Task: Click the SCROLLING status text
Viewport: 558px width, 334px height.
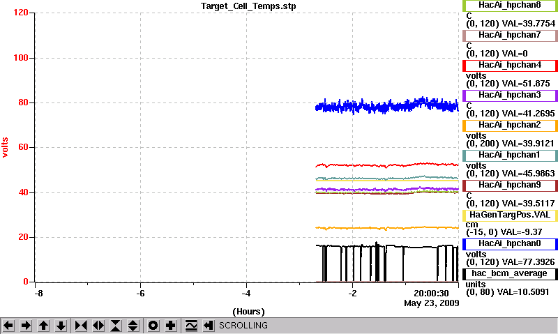Action: (x=243, y=326)
